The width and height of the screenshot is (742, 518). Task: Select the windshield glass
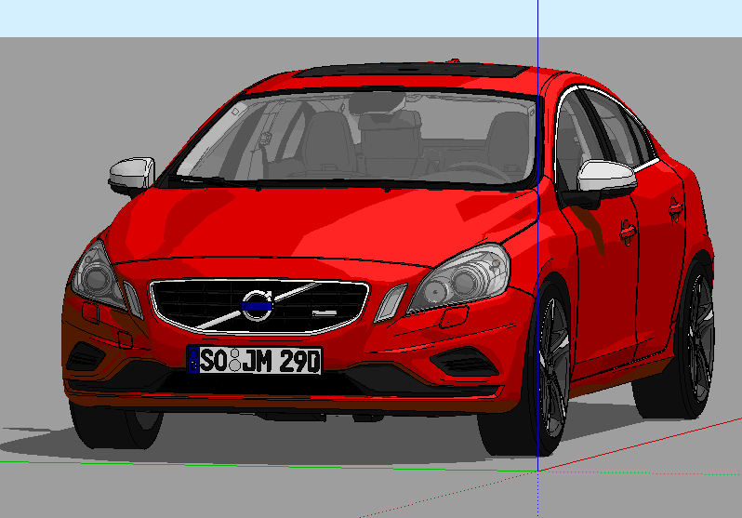coord(355,138)
